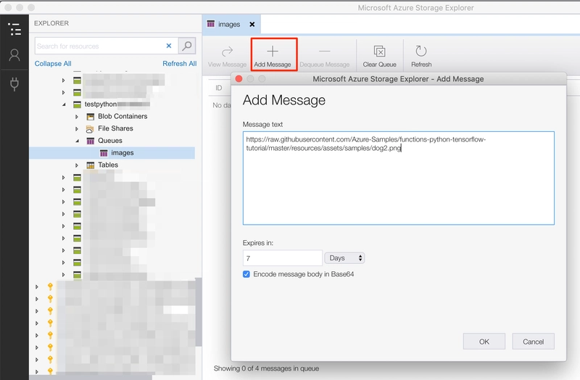
Task: Select the images queue in tree
Action: [x=122, y=153]
